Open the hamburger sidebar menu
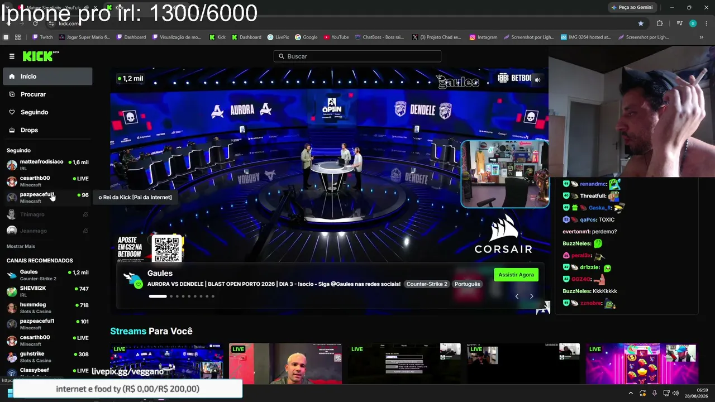Screen dimensions: 715x402 coord(12,56)
